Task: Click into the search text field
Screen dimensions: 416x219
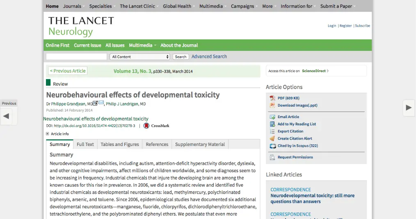Action: pos(76,57)
